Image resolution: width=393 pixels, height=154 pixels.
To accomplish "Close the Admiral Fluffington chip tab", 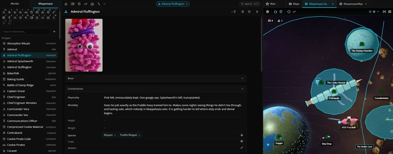I will pyautogui.click(x=187, y=4).
